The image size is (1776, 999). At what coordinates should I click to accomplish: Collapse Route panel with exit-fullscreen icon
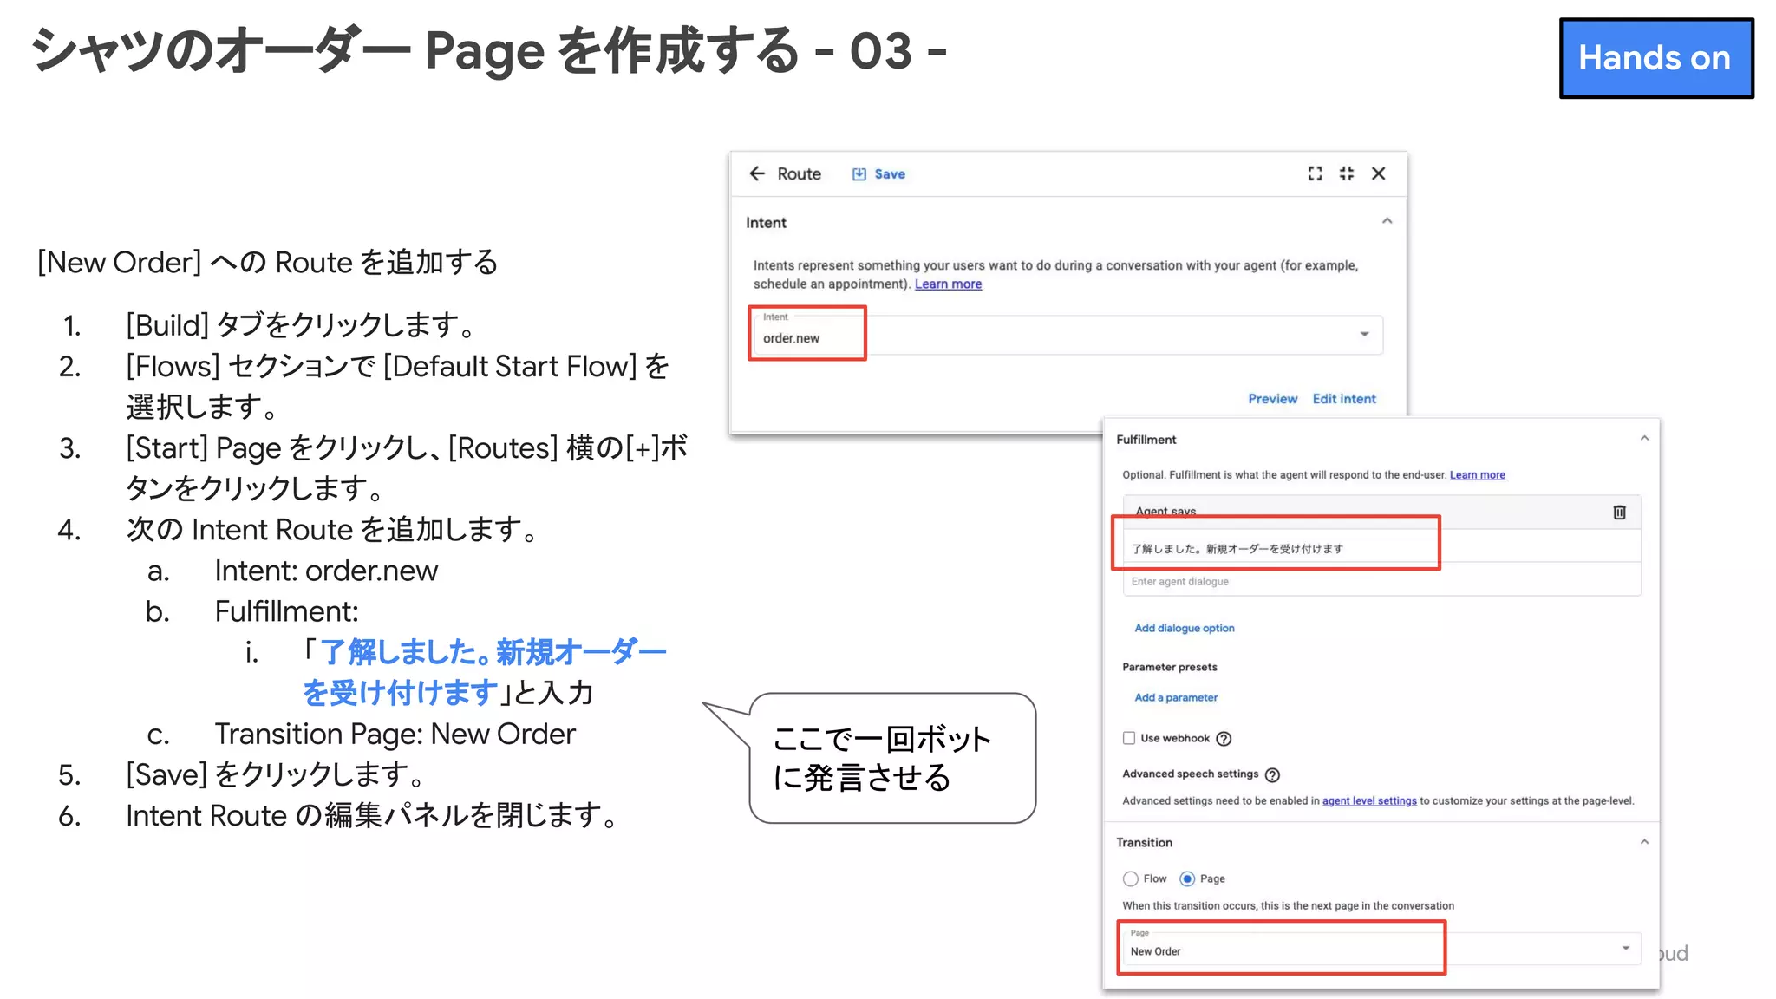click(x=1347, y=173)
